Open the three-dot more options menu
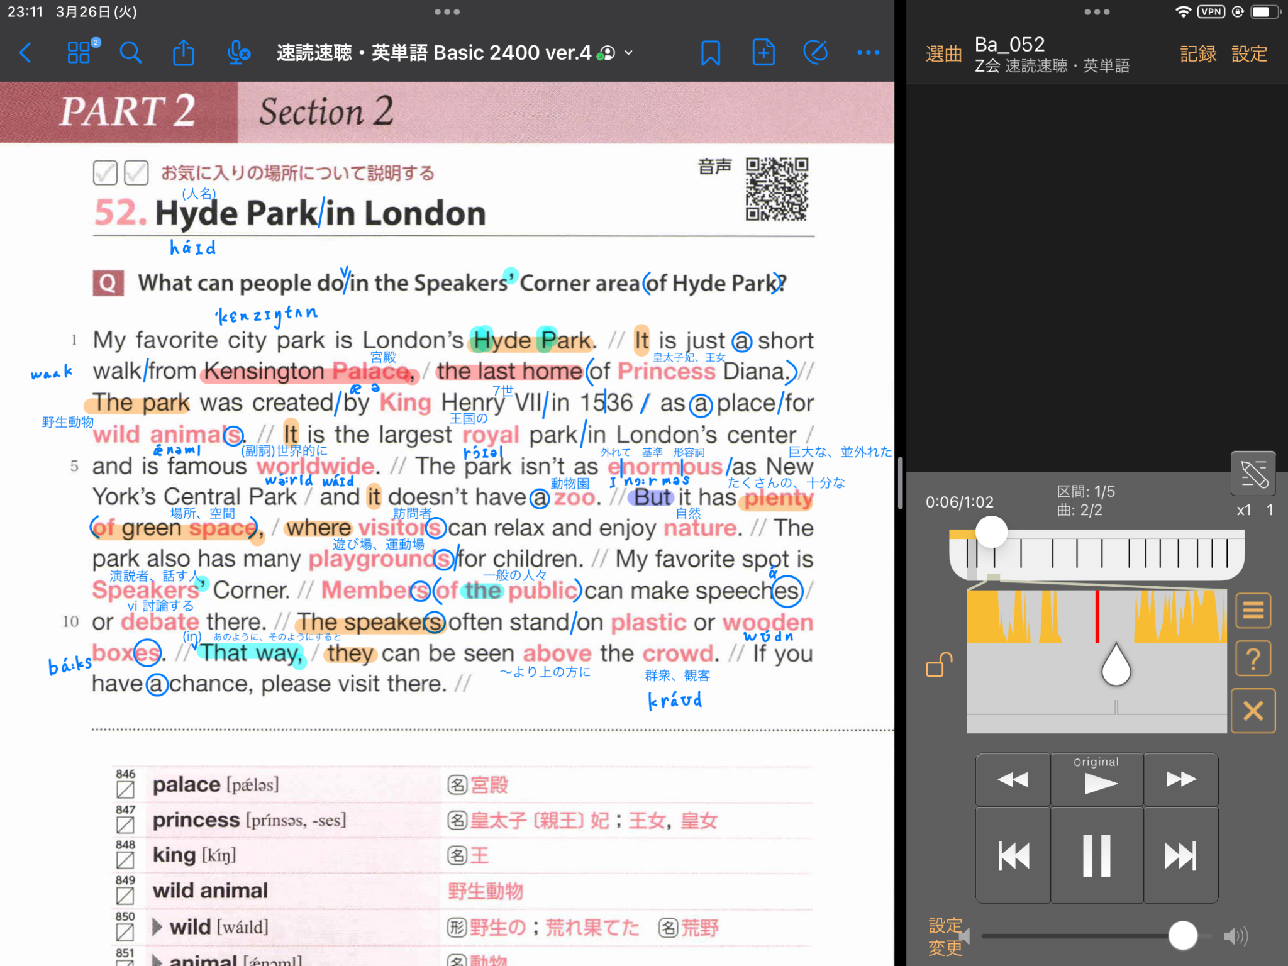This screenshot has height=966, width=1288. 868,53
